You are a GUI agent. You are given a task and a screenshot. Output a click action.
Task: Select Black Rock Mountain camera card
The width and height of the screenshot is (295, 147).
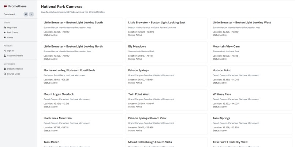tap(82, 124)
